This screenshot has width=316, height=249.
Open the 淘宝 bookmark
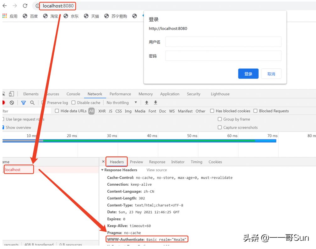click(51, 16)
